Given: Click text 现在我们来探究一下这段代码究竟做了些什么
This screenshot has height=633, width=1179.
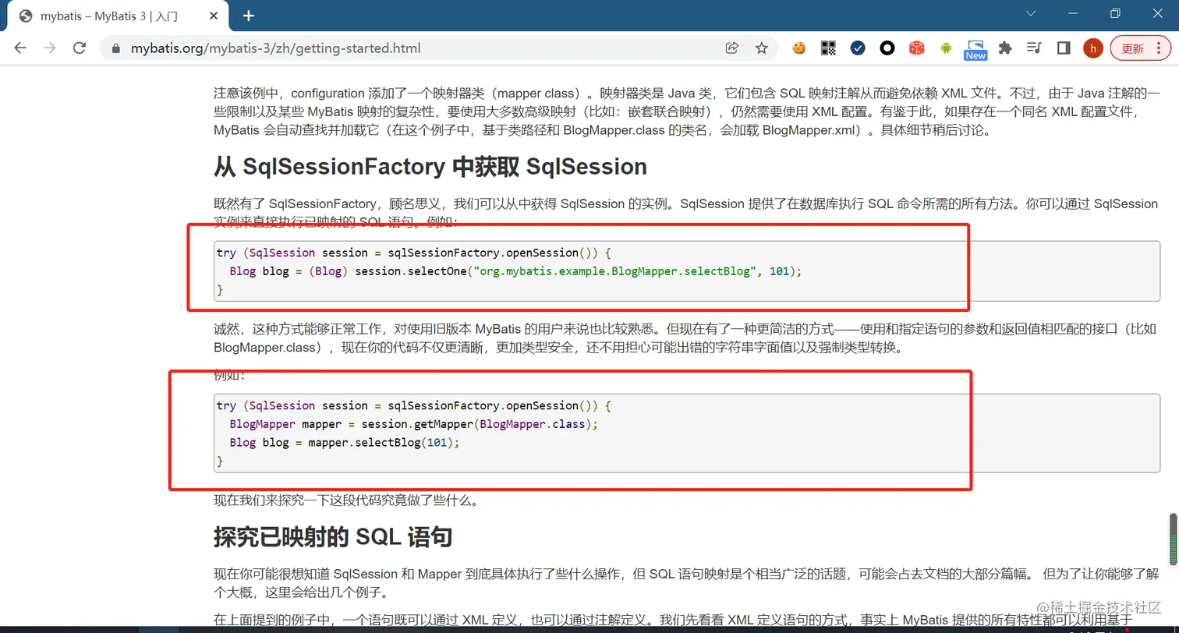Looking at the screenshot, I should [345, 500].
